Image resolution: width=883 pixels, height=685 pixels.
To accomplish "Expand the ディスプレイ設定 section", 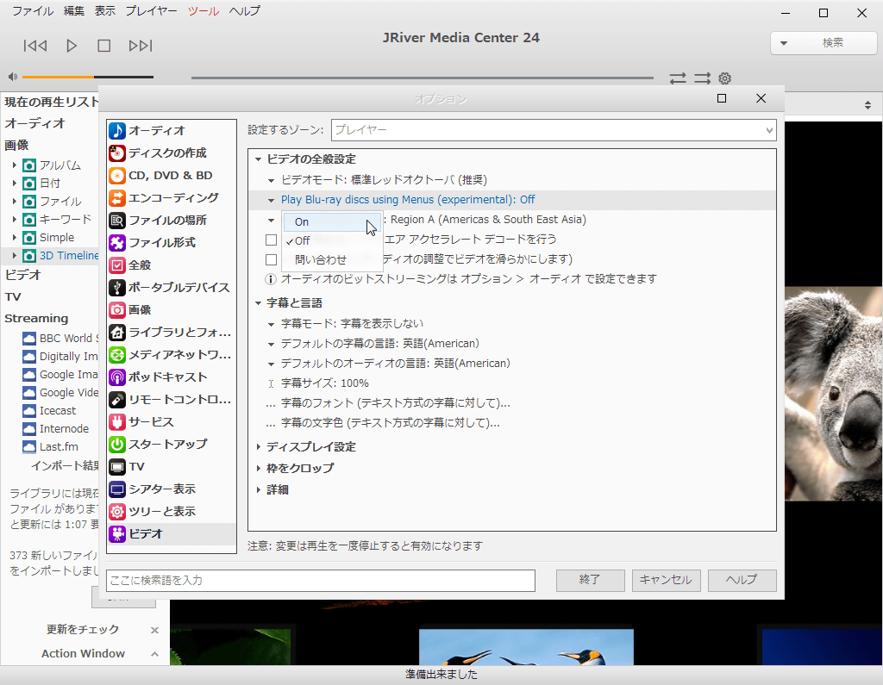I will pyautogui.click(x=259, y=447).
